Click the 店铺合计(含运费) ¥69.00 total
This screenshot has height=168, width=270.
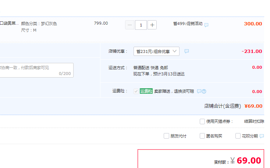click(233, 106)
